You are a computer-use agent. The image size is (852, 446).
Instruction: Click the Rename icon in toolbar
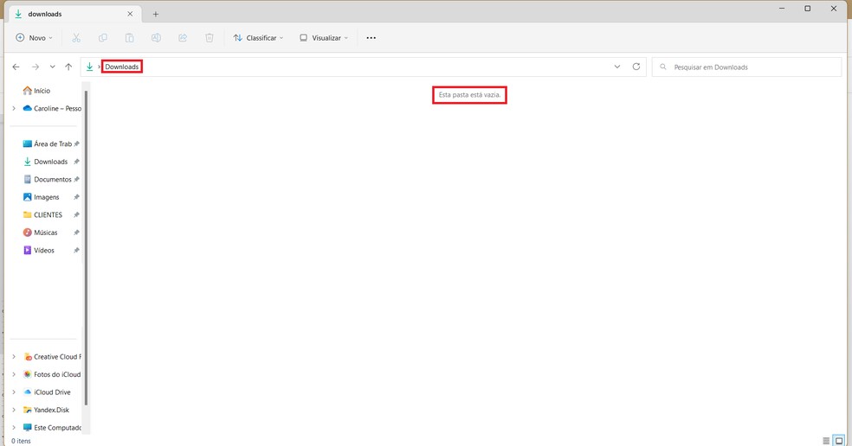pos(156,38)
